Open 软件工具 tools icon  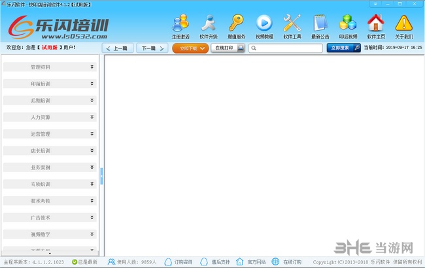pos(292,25)
